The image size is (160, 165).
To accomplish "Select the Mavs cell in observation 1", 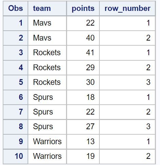I will (47, 23).
